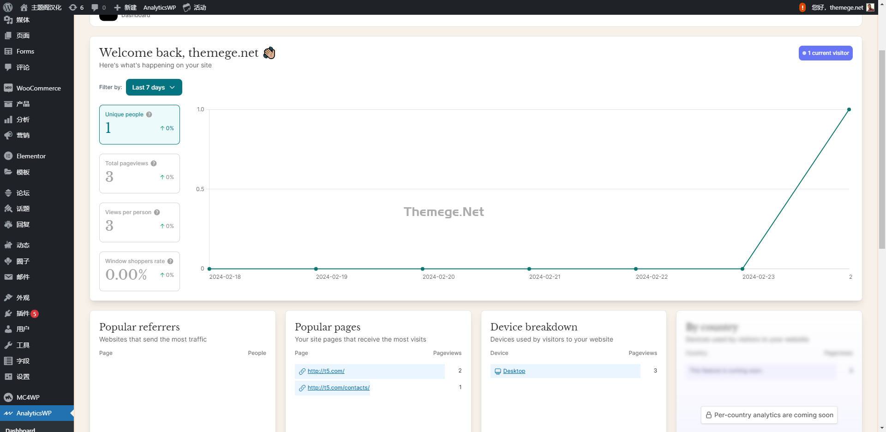The image size is (886, 432).
Task: Click the help icon beside Views per person
Action: pyautogui.click(x=157, y=212)
